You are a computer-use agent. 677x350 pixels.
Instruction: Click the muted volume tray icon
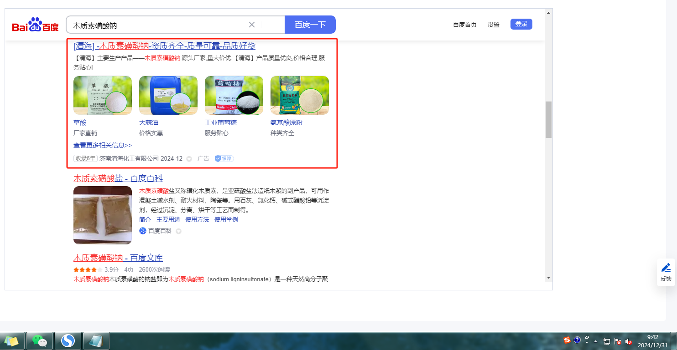(629, 341)
